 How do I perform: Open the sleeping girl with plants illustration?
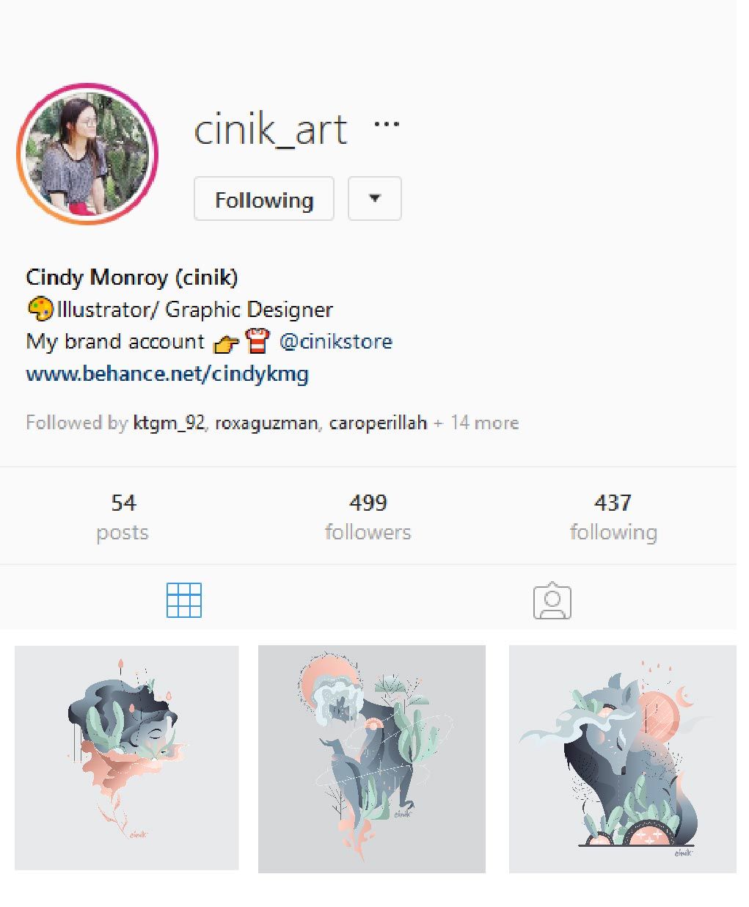[127, 758]
